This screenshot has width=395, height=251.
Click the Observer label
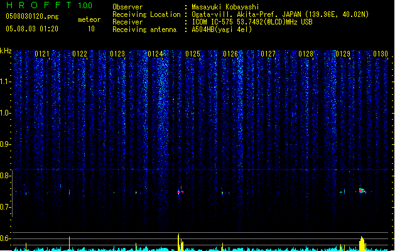127,7
